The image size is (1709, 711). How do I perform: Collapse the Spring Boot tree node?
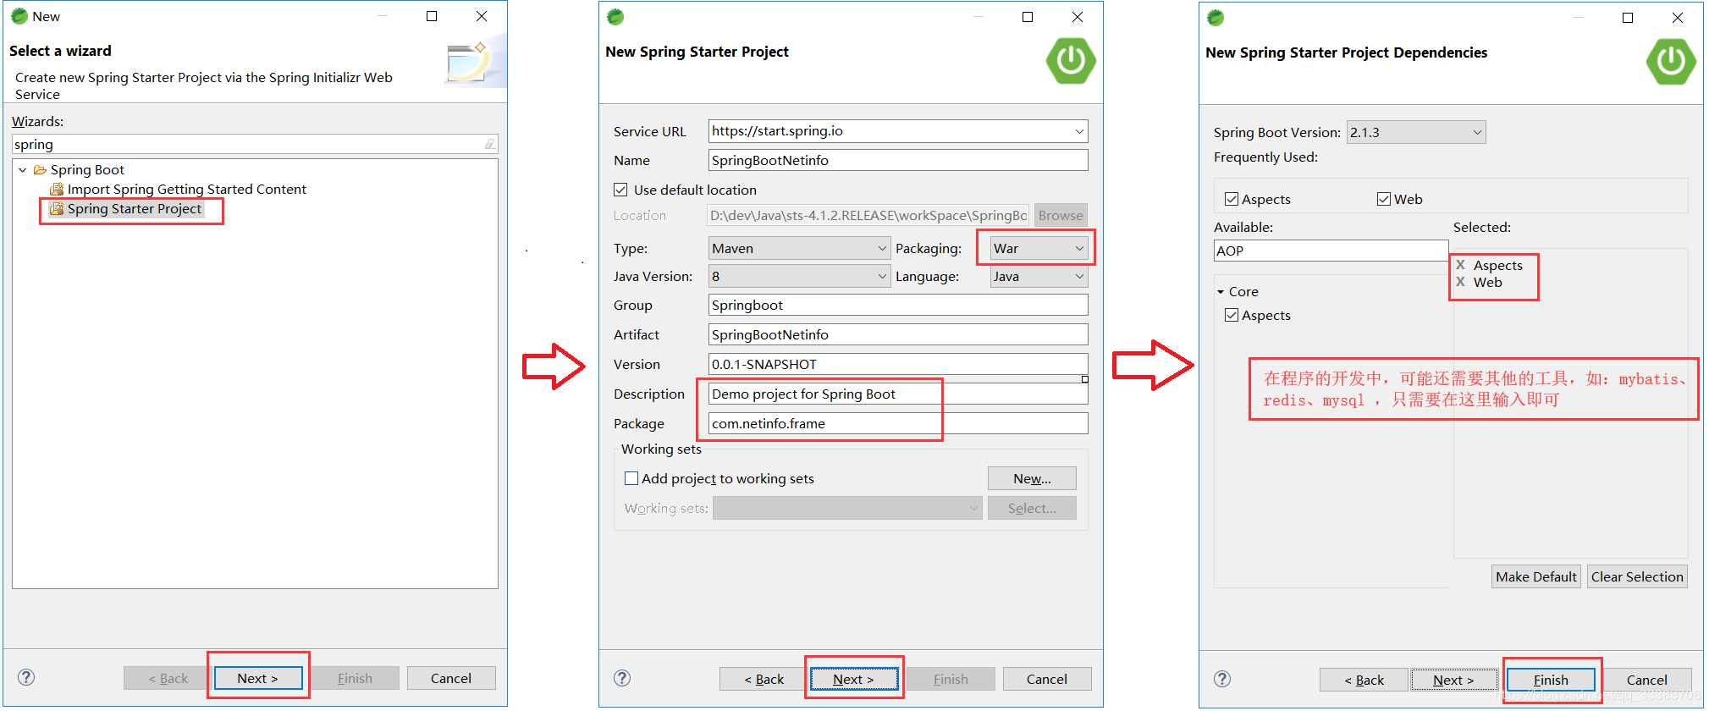pos(23,170)
